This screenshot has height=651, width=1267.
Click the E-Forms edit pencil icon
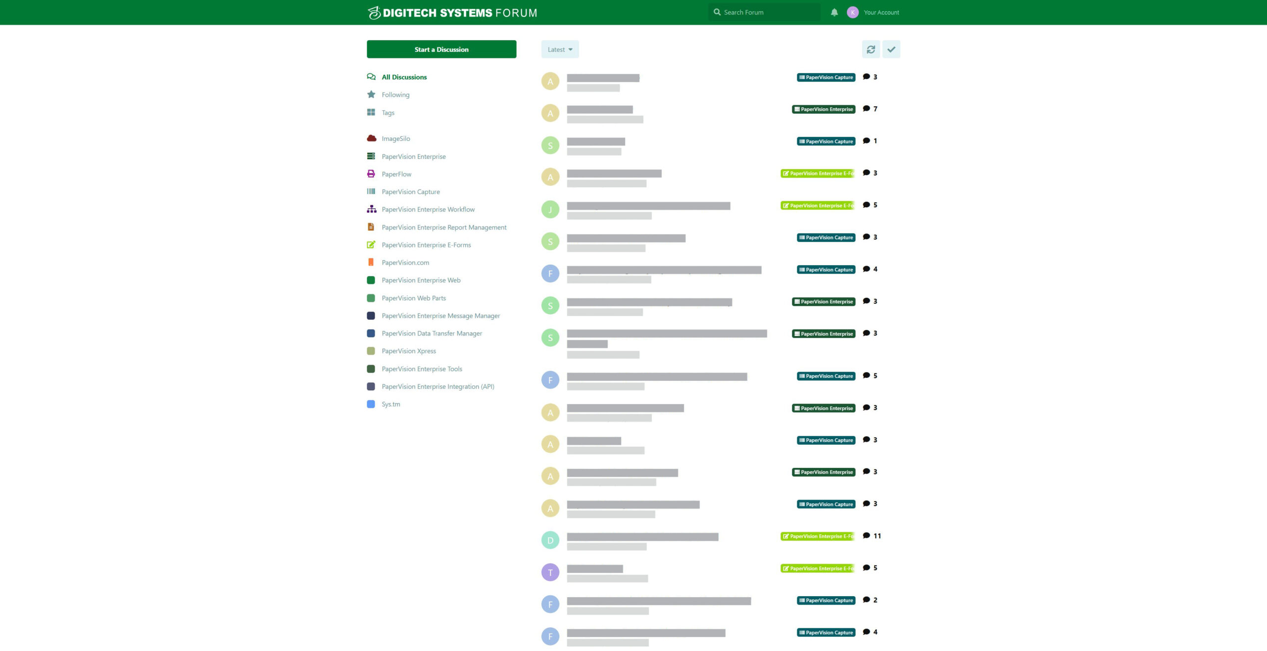click(371, 244)
